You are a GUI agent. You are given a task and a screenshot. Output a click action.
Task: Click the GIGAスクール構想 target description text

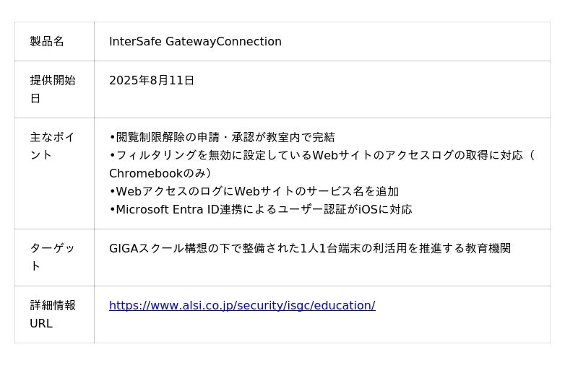point(310,248)
